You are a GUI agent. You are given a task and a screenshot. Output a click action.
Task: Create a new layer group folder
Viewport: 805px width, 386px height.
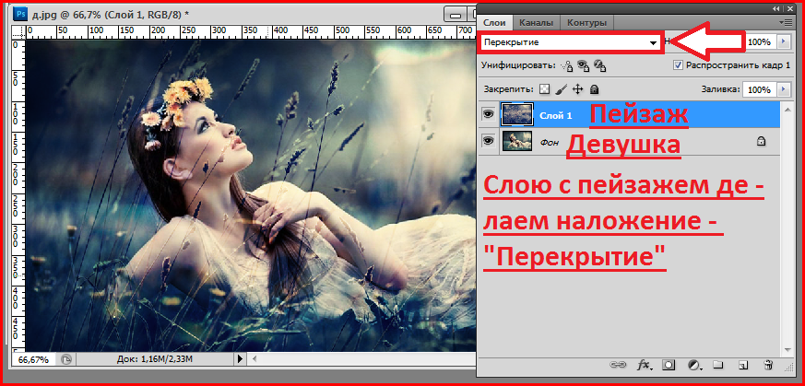pyautogui.click(x=717, y=365)
